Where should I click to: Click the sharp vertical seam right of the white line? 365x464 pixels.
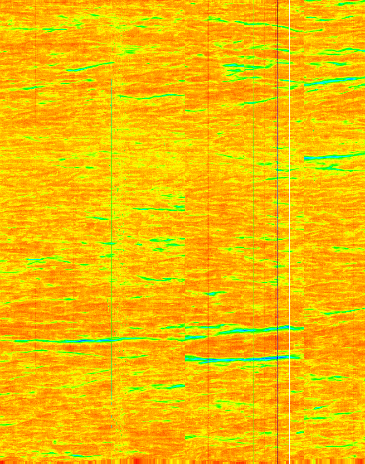point(303,227)
